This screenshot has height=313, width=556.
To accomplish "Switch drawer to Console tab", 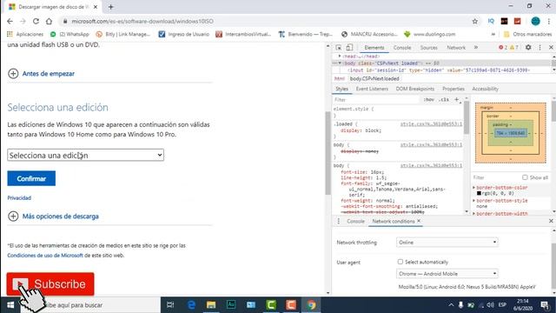I will [355, 221].
